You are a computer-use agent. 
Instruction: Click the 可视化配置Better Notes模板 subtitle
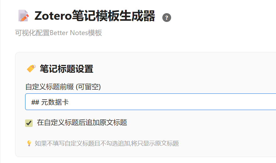coord(58,33)
